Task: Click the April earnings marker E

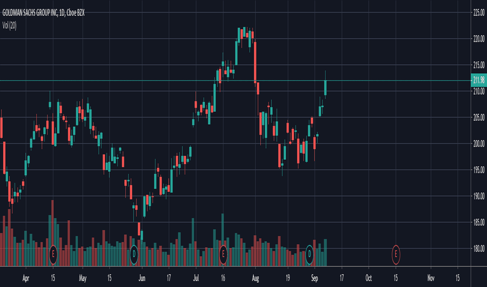Action: click(53, 255)
